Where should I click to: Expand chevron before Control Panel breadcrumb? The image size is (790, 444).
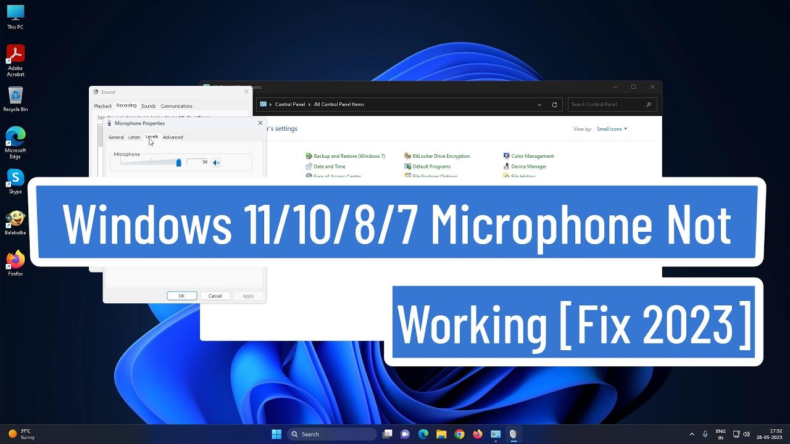(270, 104)
